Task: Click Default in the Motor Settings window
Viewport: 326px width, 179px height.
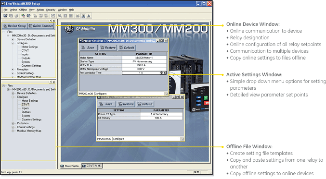Action: pos(127,48)
